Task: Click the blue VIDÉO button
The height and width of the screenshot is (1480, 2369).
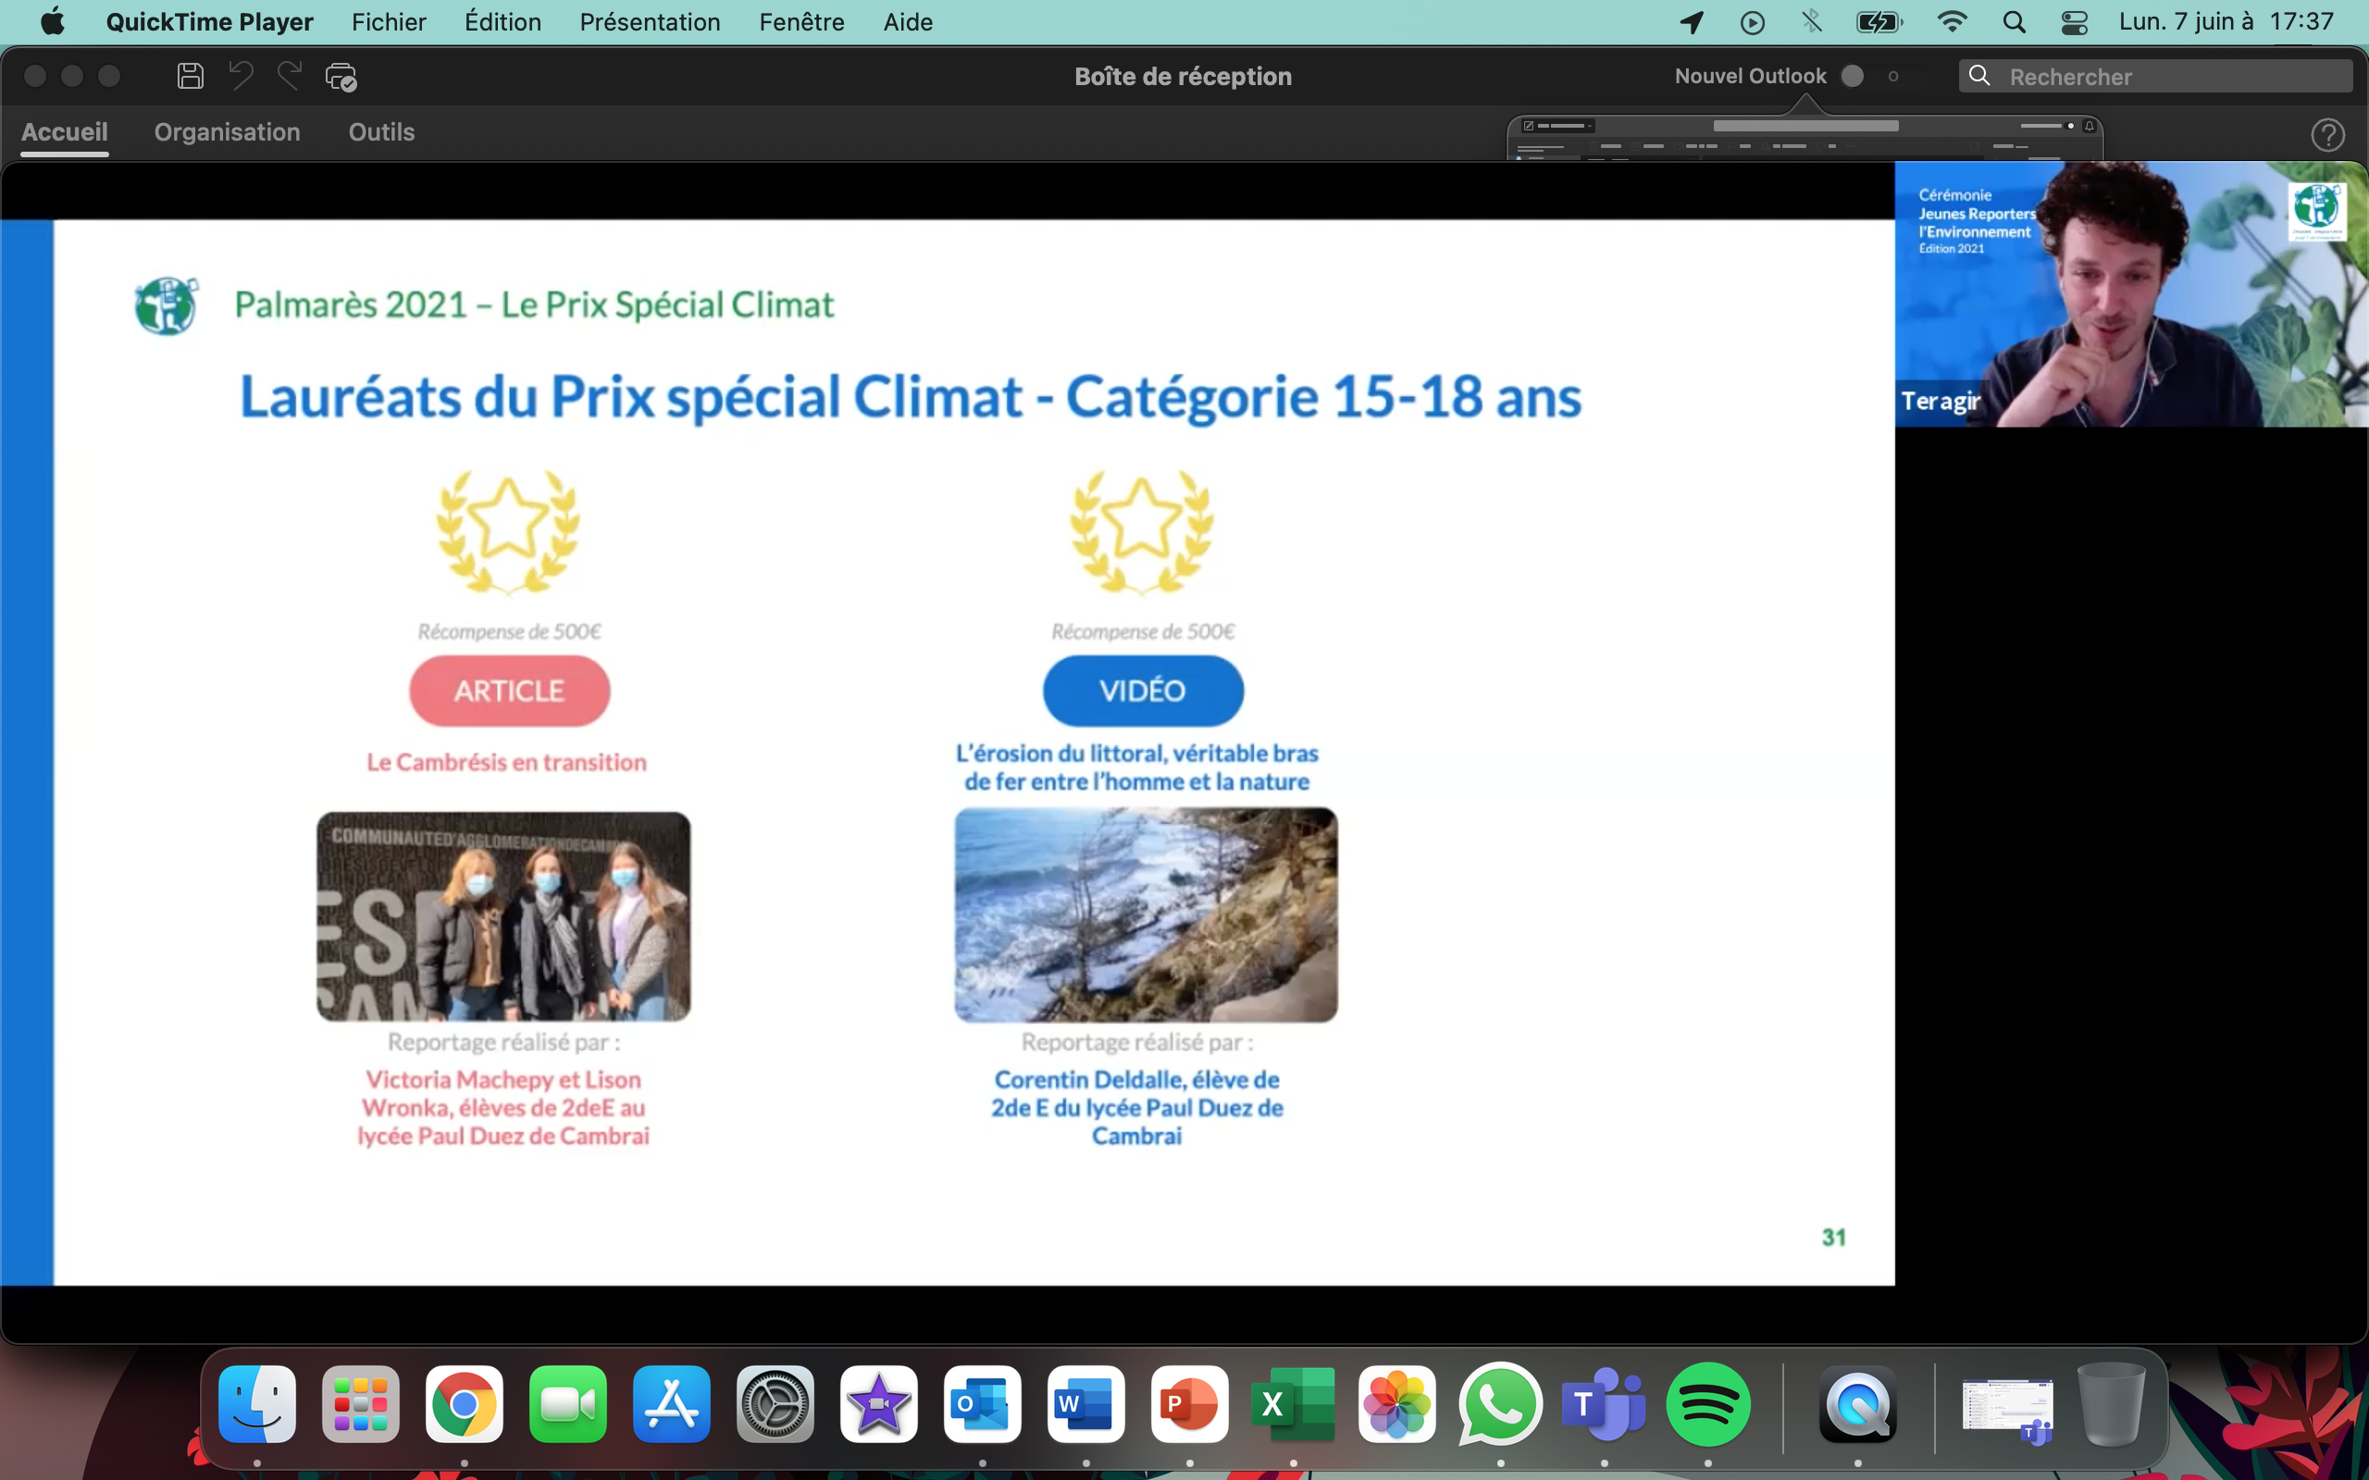Action: 1143,691
